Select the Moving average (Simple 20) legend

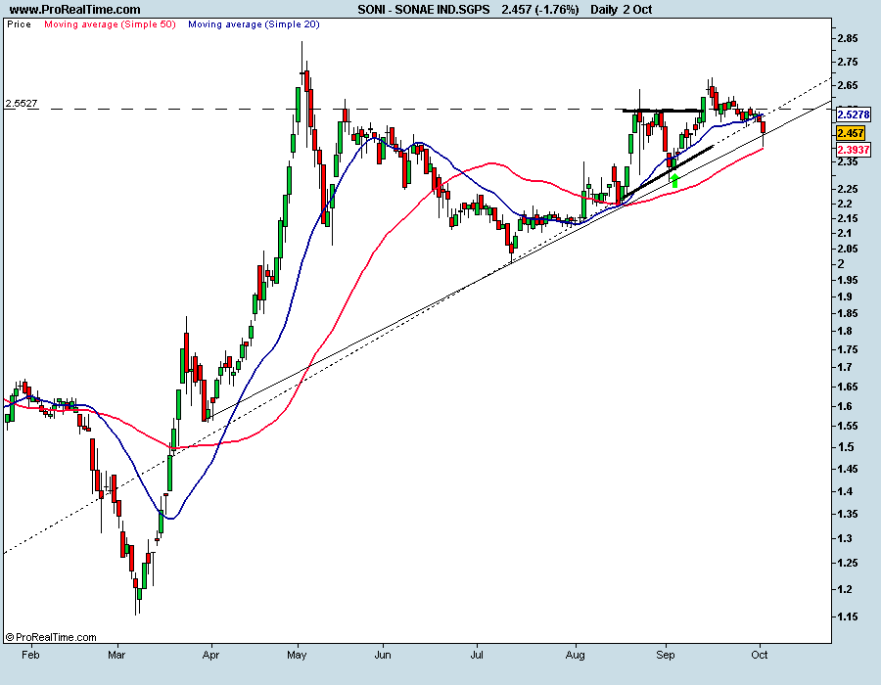pyautogui.click(x=254, y=24)
